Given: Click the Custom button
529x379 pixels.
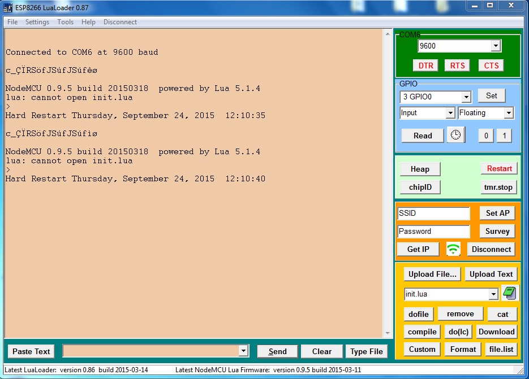Looking at the screenshot, I should click(422, 350).
